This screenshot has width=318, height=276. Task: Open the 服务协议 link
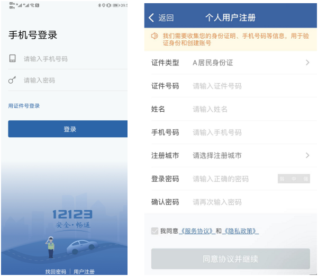pos(197,231)
